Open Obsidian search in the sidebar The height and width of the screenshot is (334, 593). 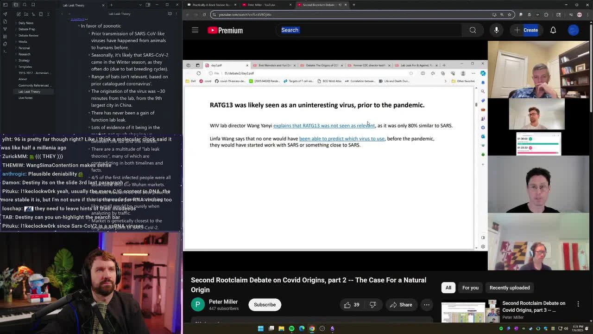coord(25,5)
